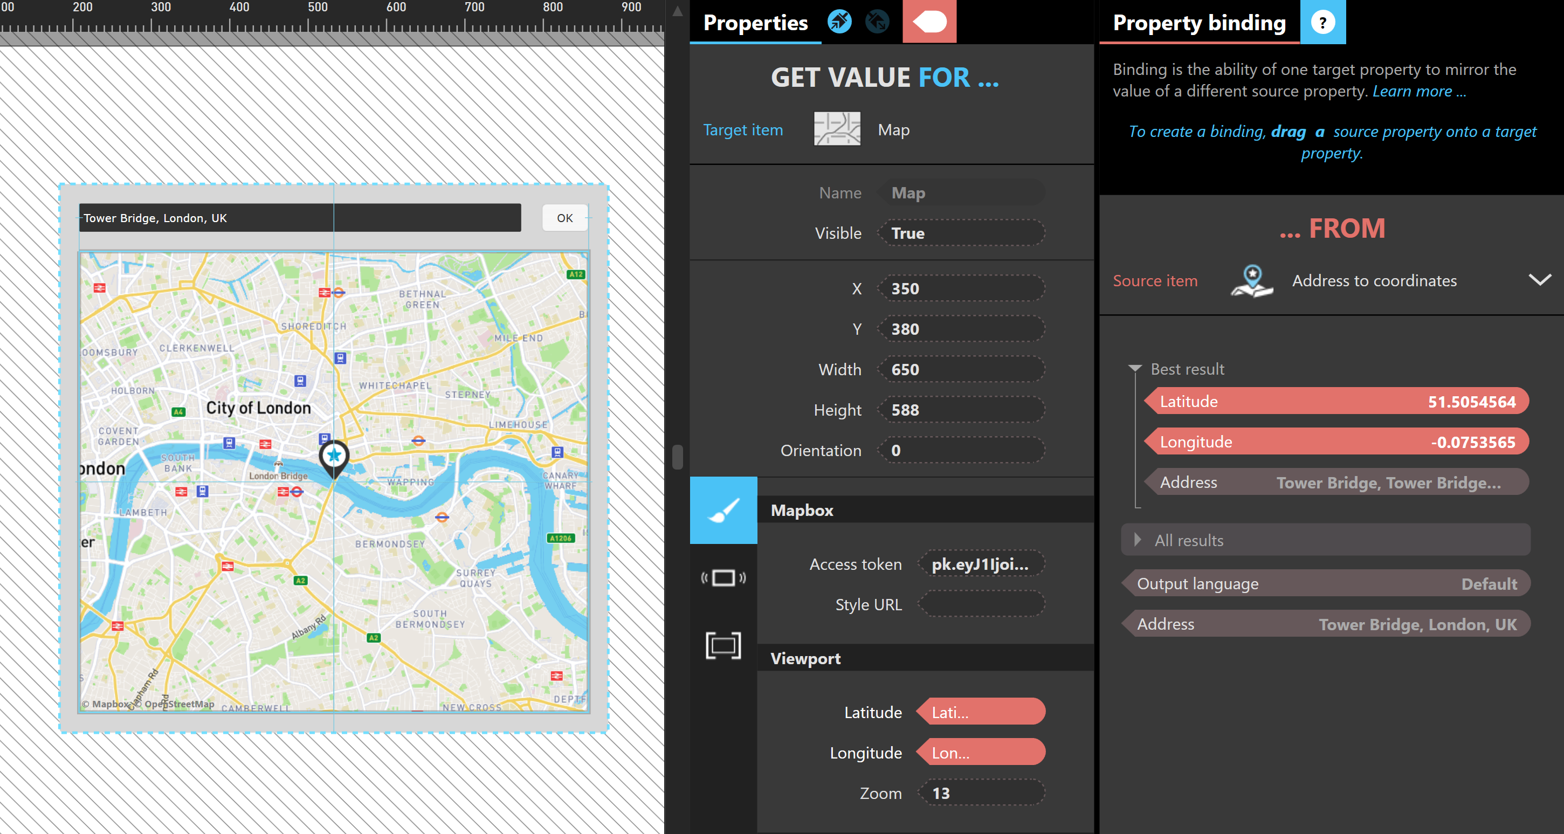Click the copy-style brush icon beside Properties
Screen dimensions: 1564x834
839,22
